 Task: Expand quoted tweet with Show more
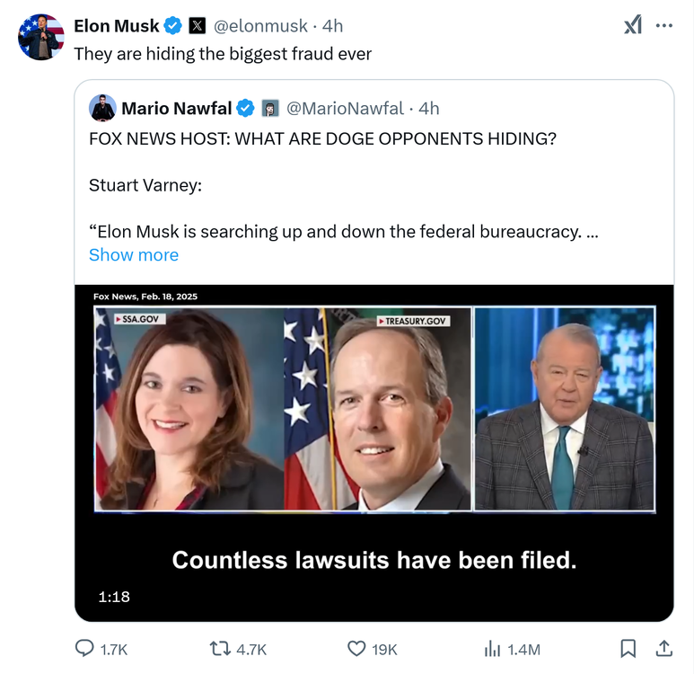[x=134, y=254]
